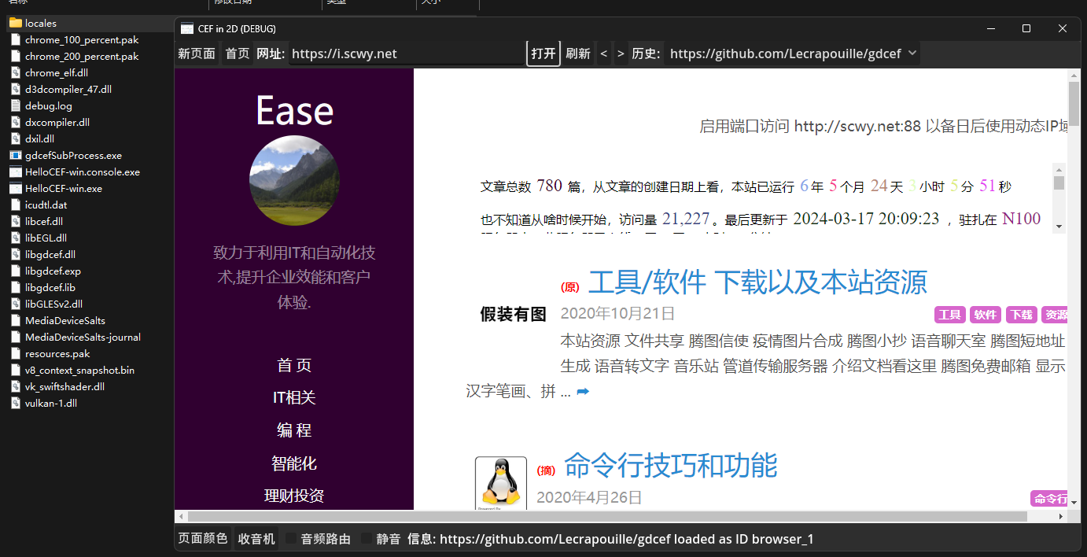Click the CEF in 2D window title icon
Screen dimensions: 1087x557
click(x=186, y=29)
